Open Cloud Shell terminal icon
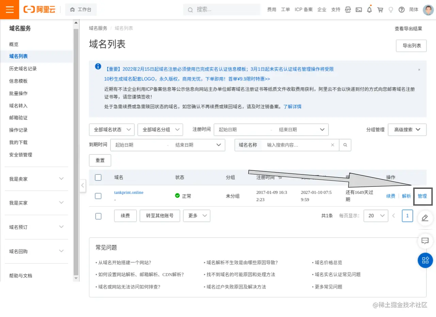436x317 pixels. point(359,10)
